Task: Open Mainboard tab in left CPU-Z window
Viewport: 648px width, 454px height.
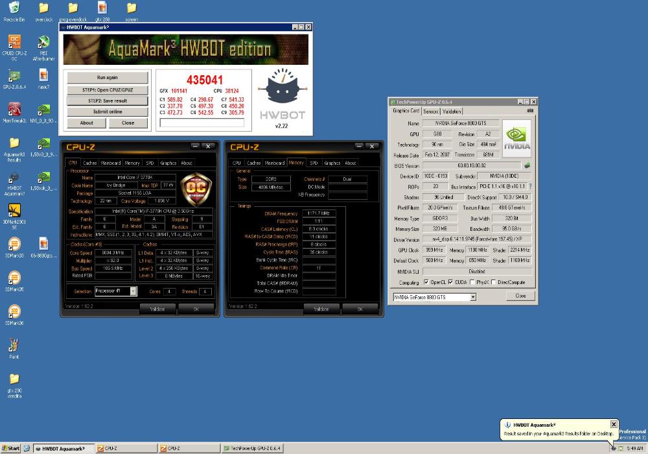Action: tap(111, 163)
